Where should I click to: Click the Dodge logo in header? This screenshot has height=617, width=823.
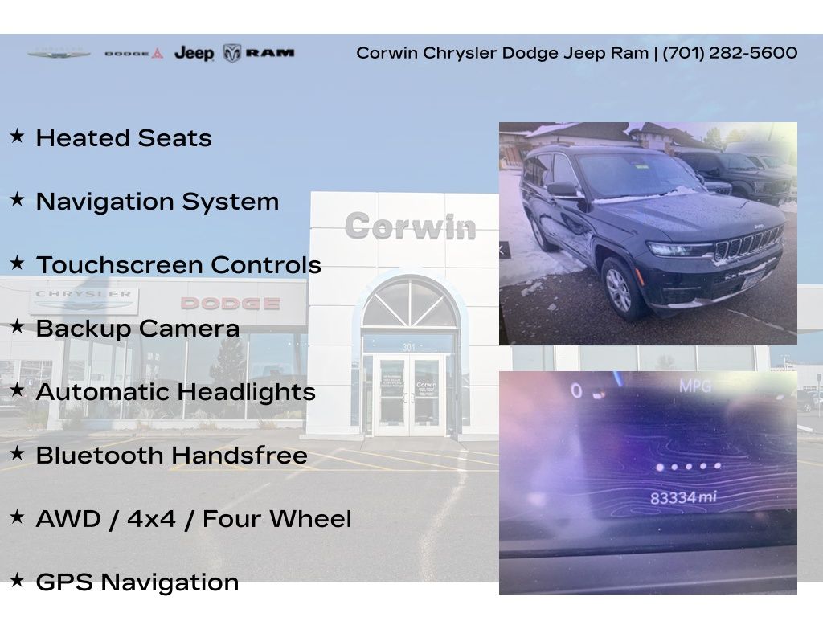[133, 54]
